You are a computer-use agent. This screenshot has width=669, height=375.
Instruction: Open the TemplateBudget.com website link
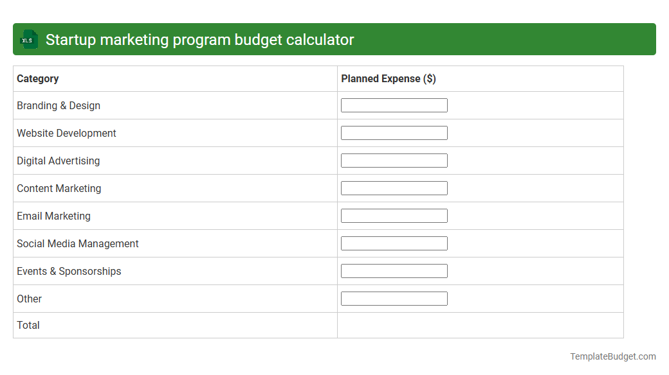[x=613, y=355]
